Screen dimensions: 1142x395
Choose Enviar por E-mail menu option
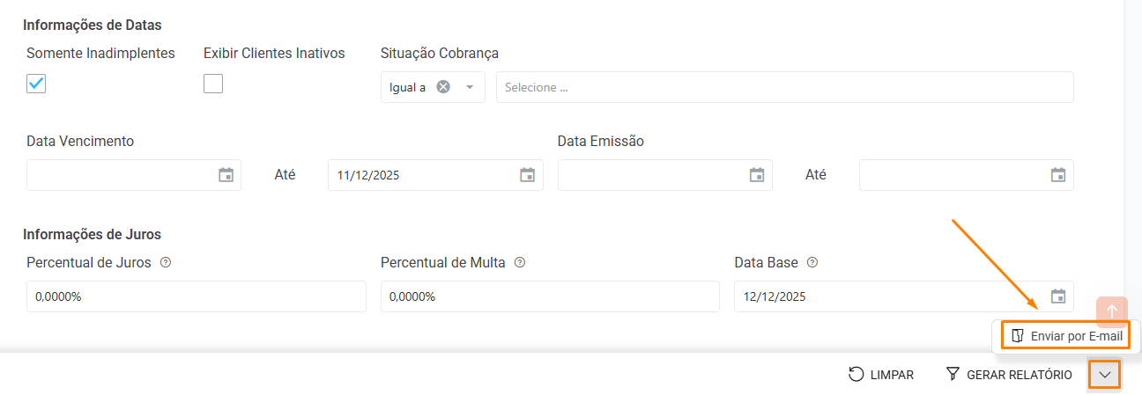point(1066,336)
